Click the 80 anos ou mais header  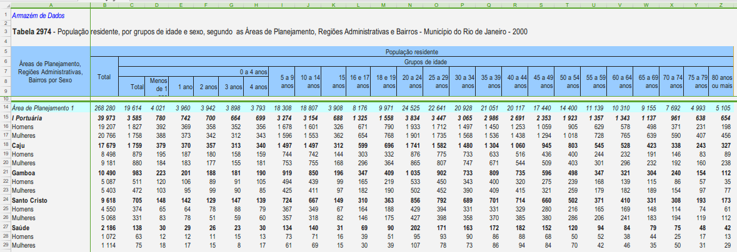coord(721,81)
